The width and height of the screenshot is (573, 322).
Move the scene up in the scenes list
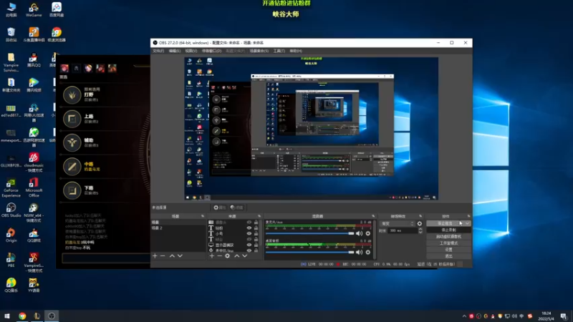pyautogui.click(x=172, y=256)
